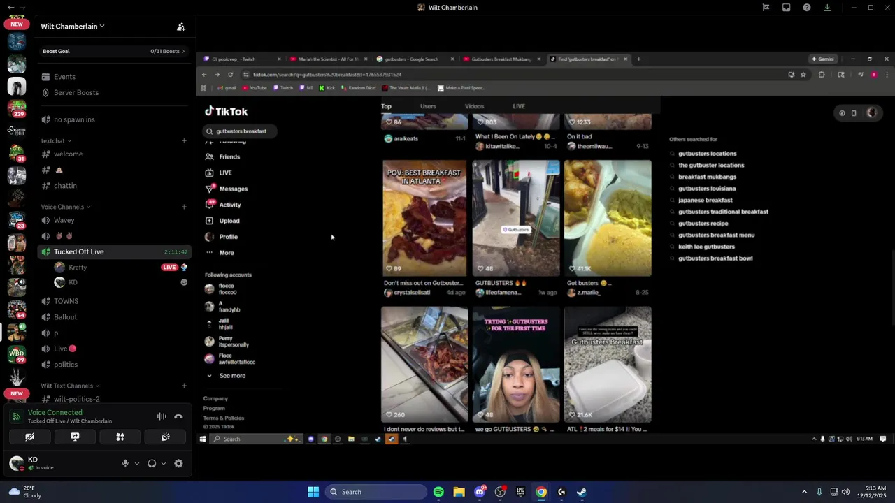Screen dimensions: 895x503
Task: Go back using Discord title bar arrow
Action: (x=10, y=8)
